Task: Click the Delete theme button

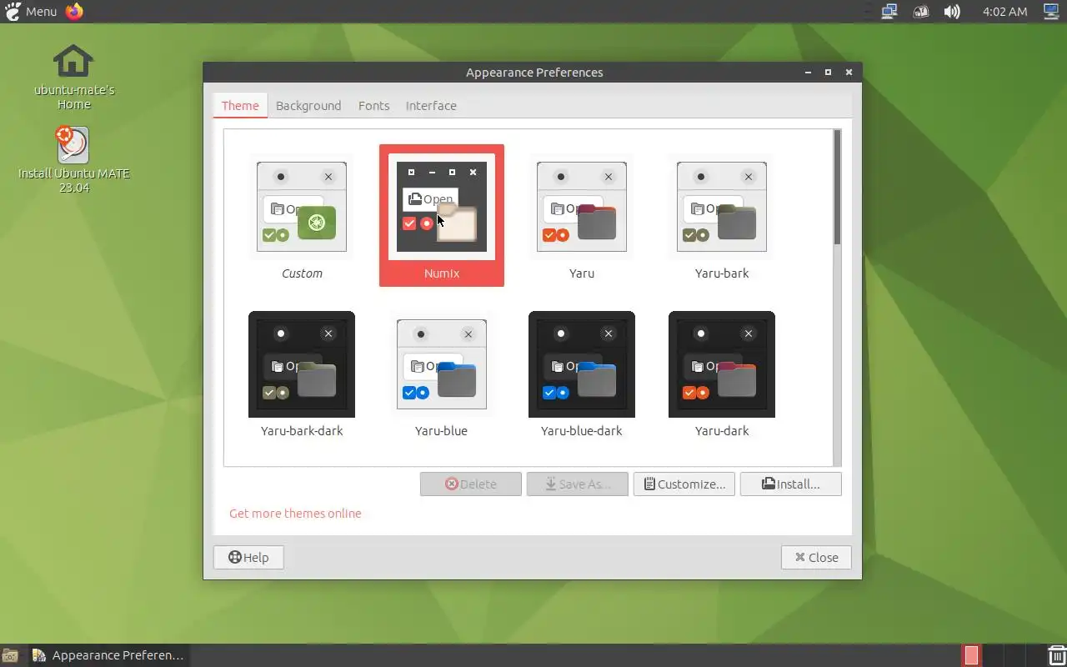Action: (471, 484)
